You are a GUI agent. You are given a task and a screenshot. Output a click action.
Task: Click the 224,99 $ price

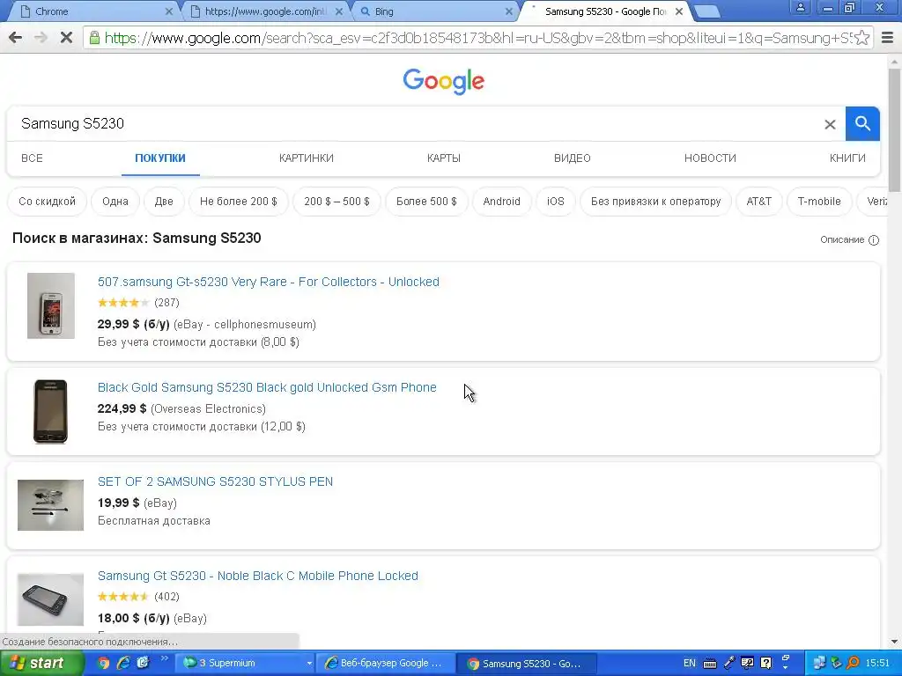(122, 409)
